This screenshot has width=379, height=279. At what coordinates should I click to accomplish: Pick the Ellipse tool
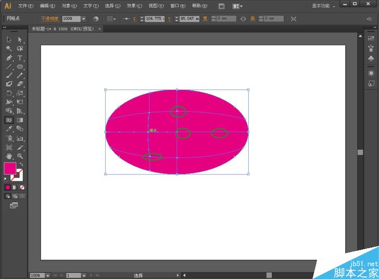tap(20, 66)
